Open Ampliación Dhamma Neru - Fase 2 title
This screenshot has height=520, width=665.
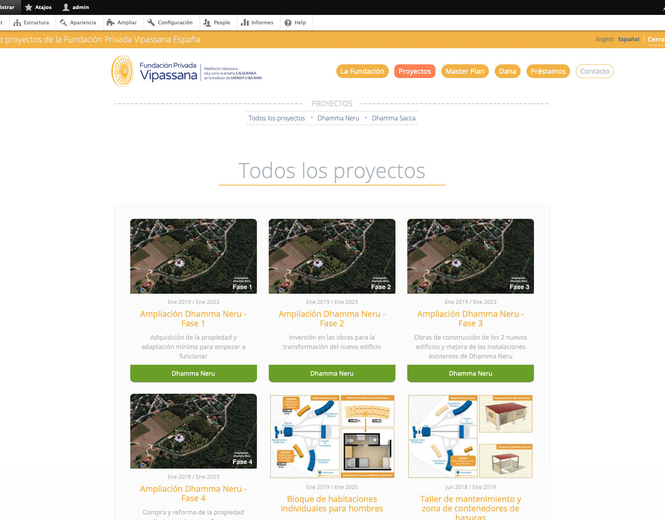(332, 318)
